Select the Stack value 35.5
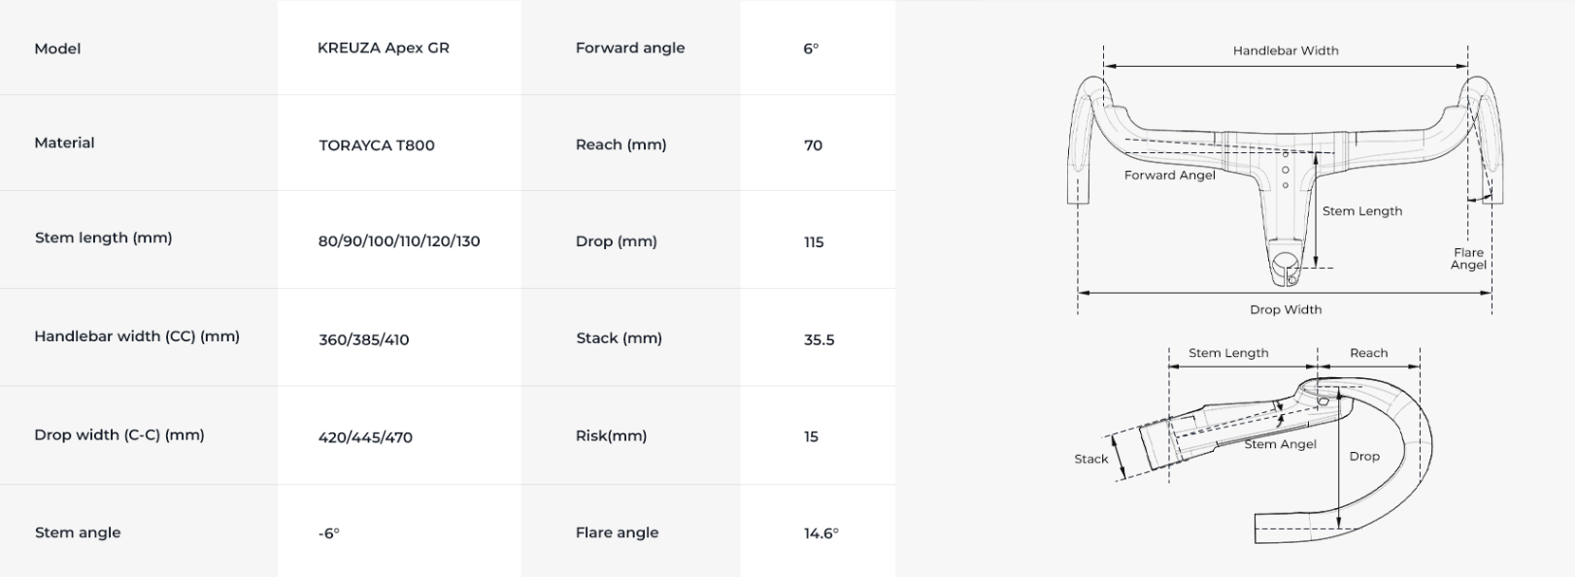Screen dimensions: 1575x577 click(x=819, y=339)
